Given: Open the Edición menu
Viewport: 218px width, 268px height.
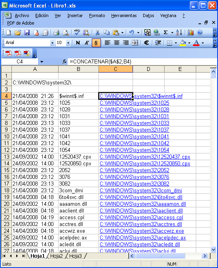Looking at the screenshot, I should click(42, 15).
